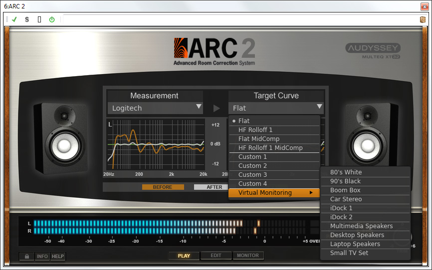This screenshot has width=432, height=270.
Task: Click the Audyssey MultEQ XT32 logo
Action: (x=373, y=51)
